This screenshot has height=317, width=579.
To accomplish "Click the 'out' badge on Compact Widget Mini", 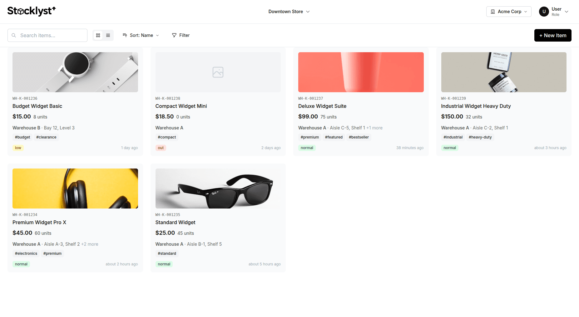I will 161,148.
